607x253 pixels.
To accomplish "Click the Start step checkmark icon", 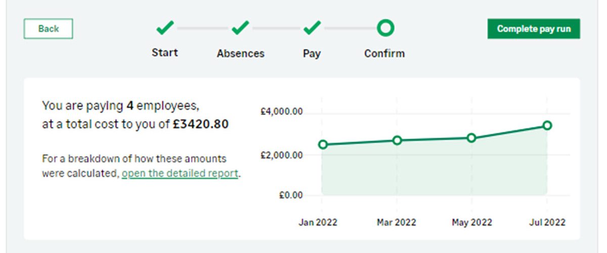I will [x=165, y=28].
